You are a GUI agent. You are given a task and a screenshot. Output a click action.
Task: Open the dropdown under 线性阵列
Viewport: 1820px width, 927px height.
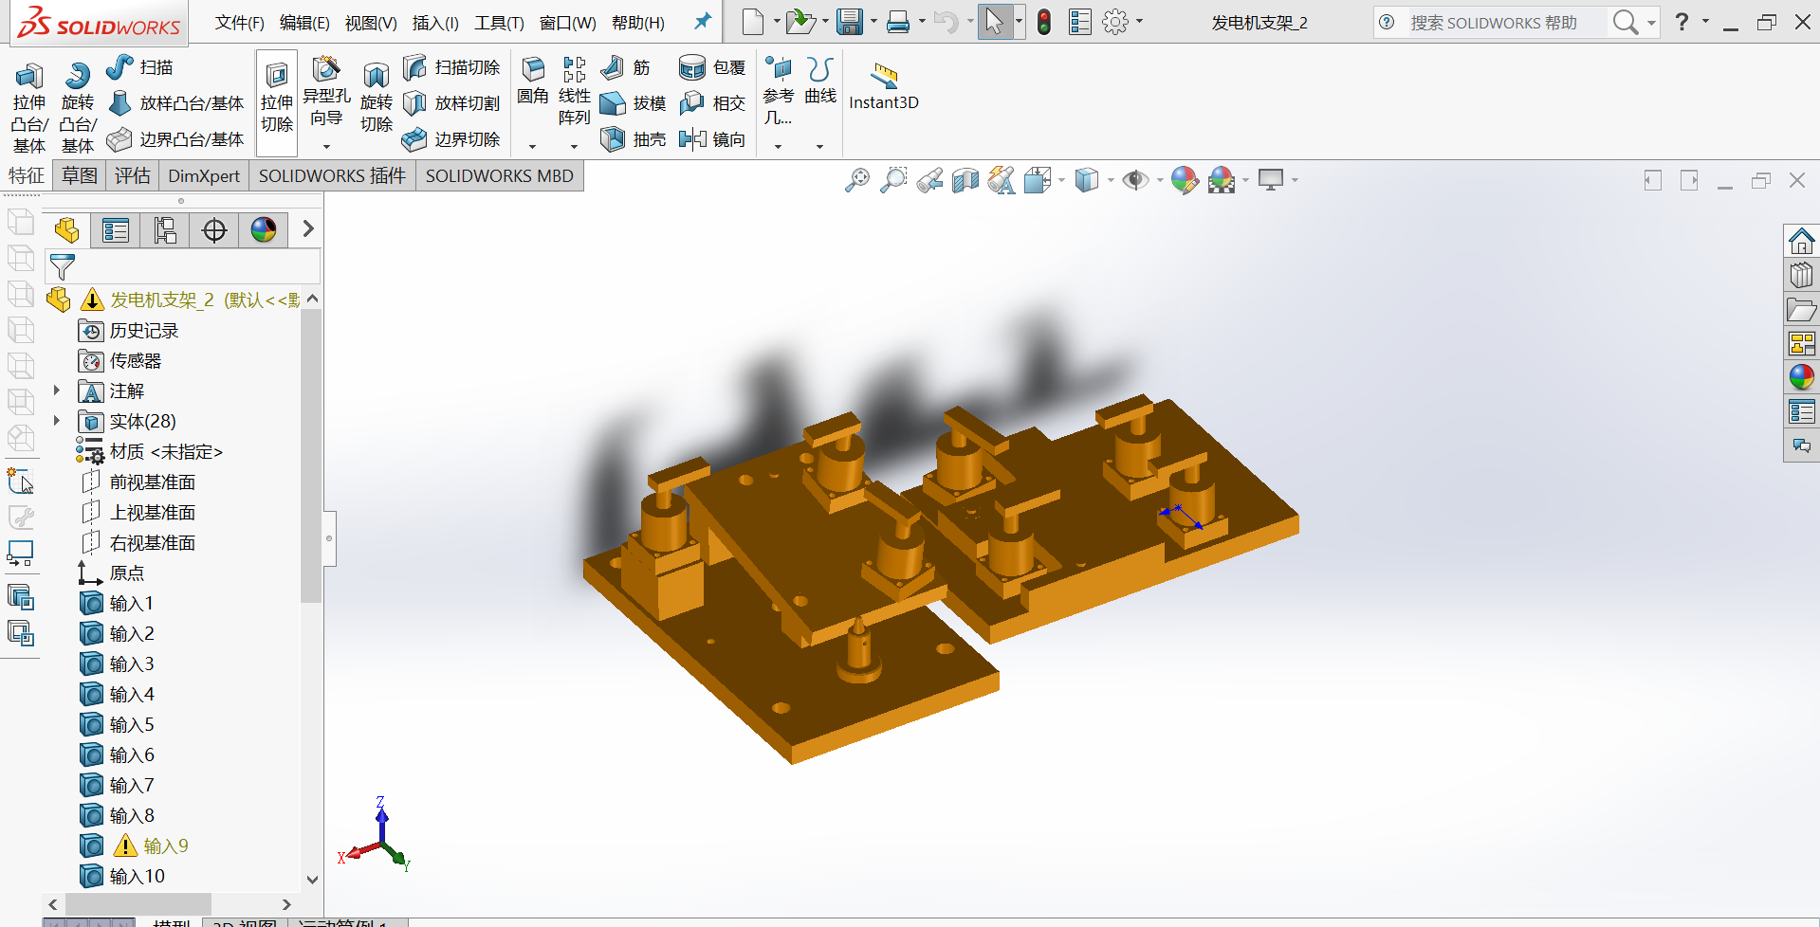click(x=574, y=146)
